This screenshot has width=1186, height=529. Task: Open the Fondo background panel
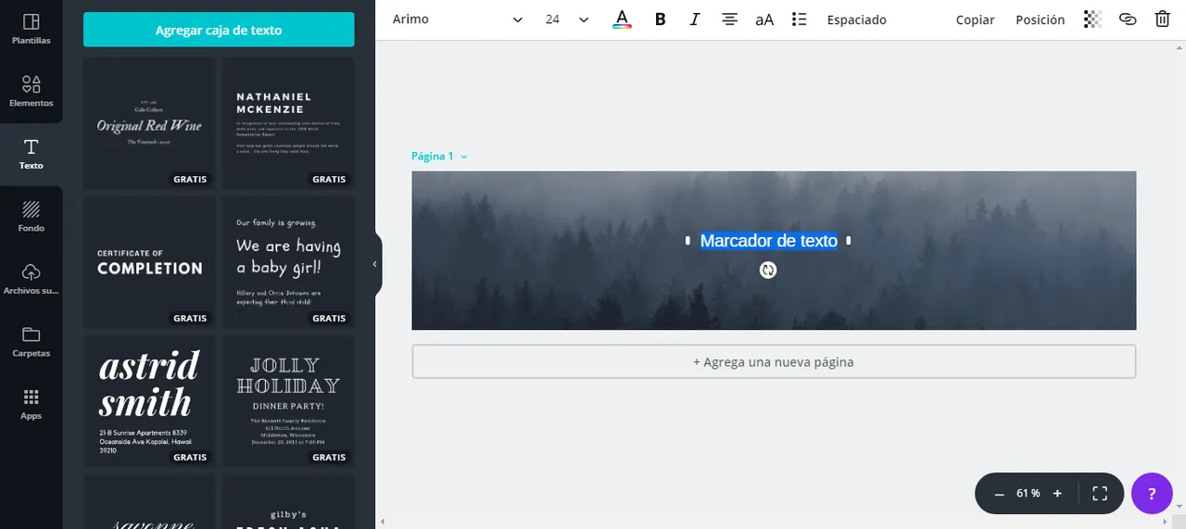(x=31, y=217)
